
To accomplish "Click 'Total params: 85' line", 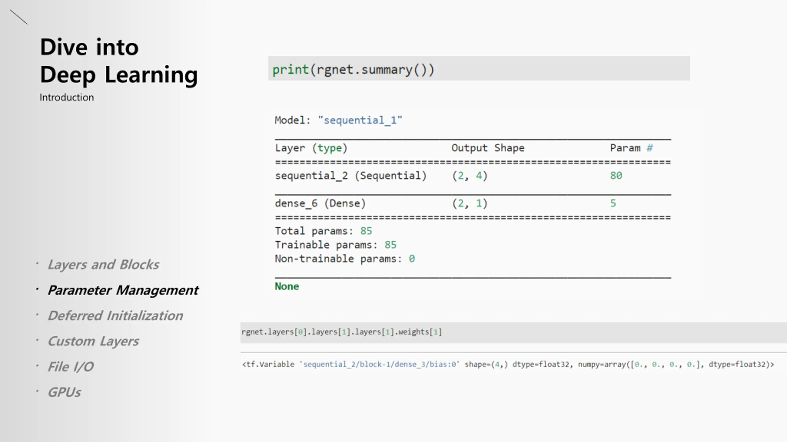I will [x=323, y=231].
